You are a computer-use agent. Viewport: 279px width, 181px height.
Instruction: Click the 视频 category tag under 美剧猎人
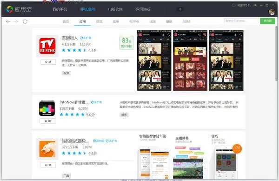[66, 73]
